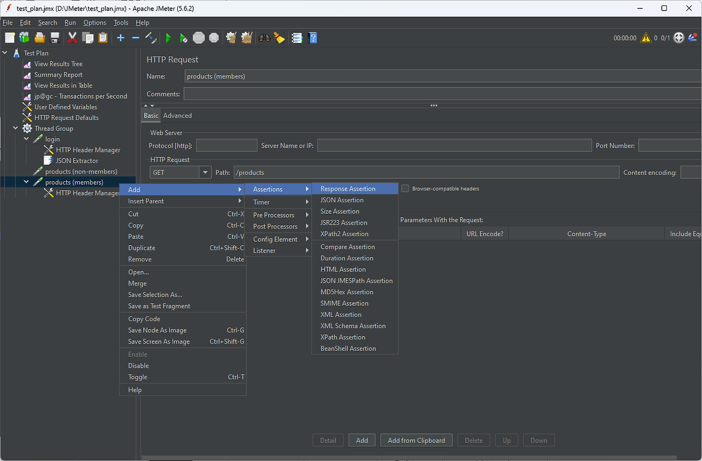The image size is (702, 461).
Task: Click the Content-Type column header
Action: pyautogui.click(x=586, y=234)
